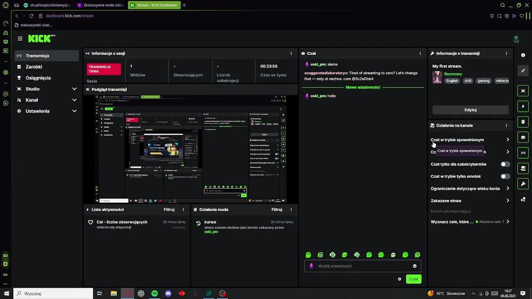The width and height of the screenshot is (532, 299).
Task: Toggle the stream preview widget icon
Action: (x=523, y=91)
